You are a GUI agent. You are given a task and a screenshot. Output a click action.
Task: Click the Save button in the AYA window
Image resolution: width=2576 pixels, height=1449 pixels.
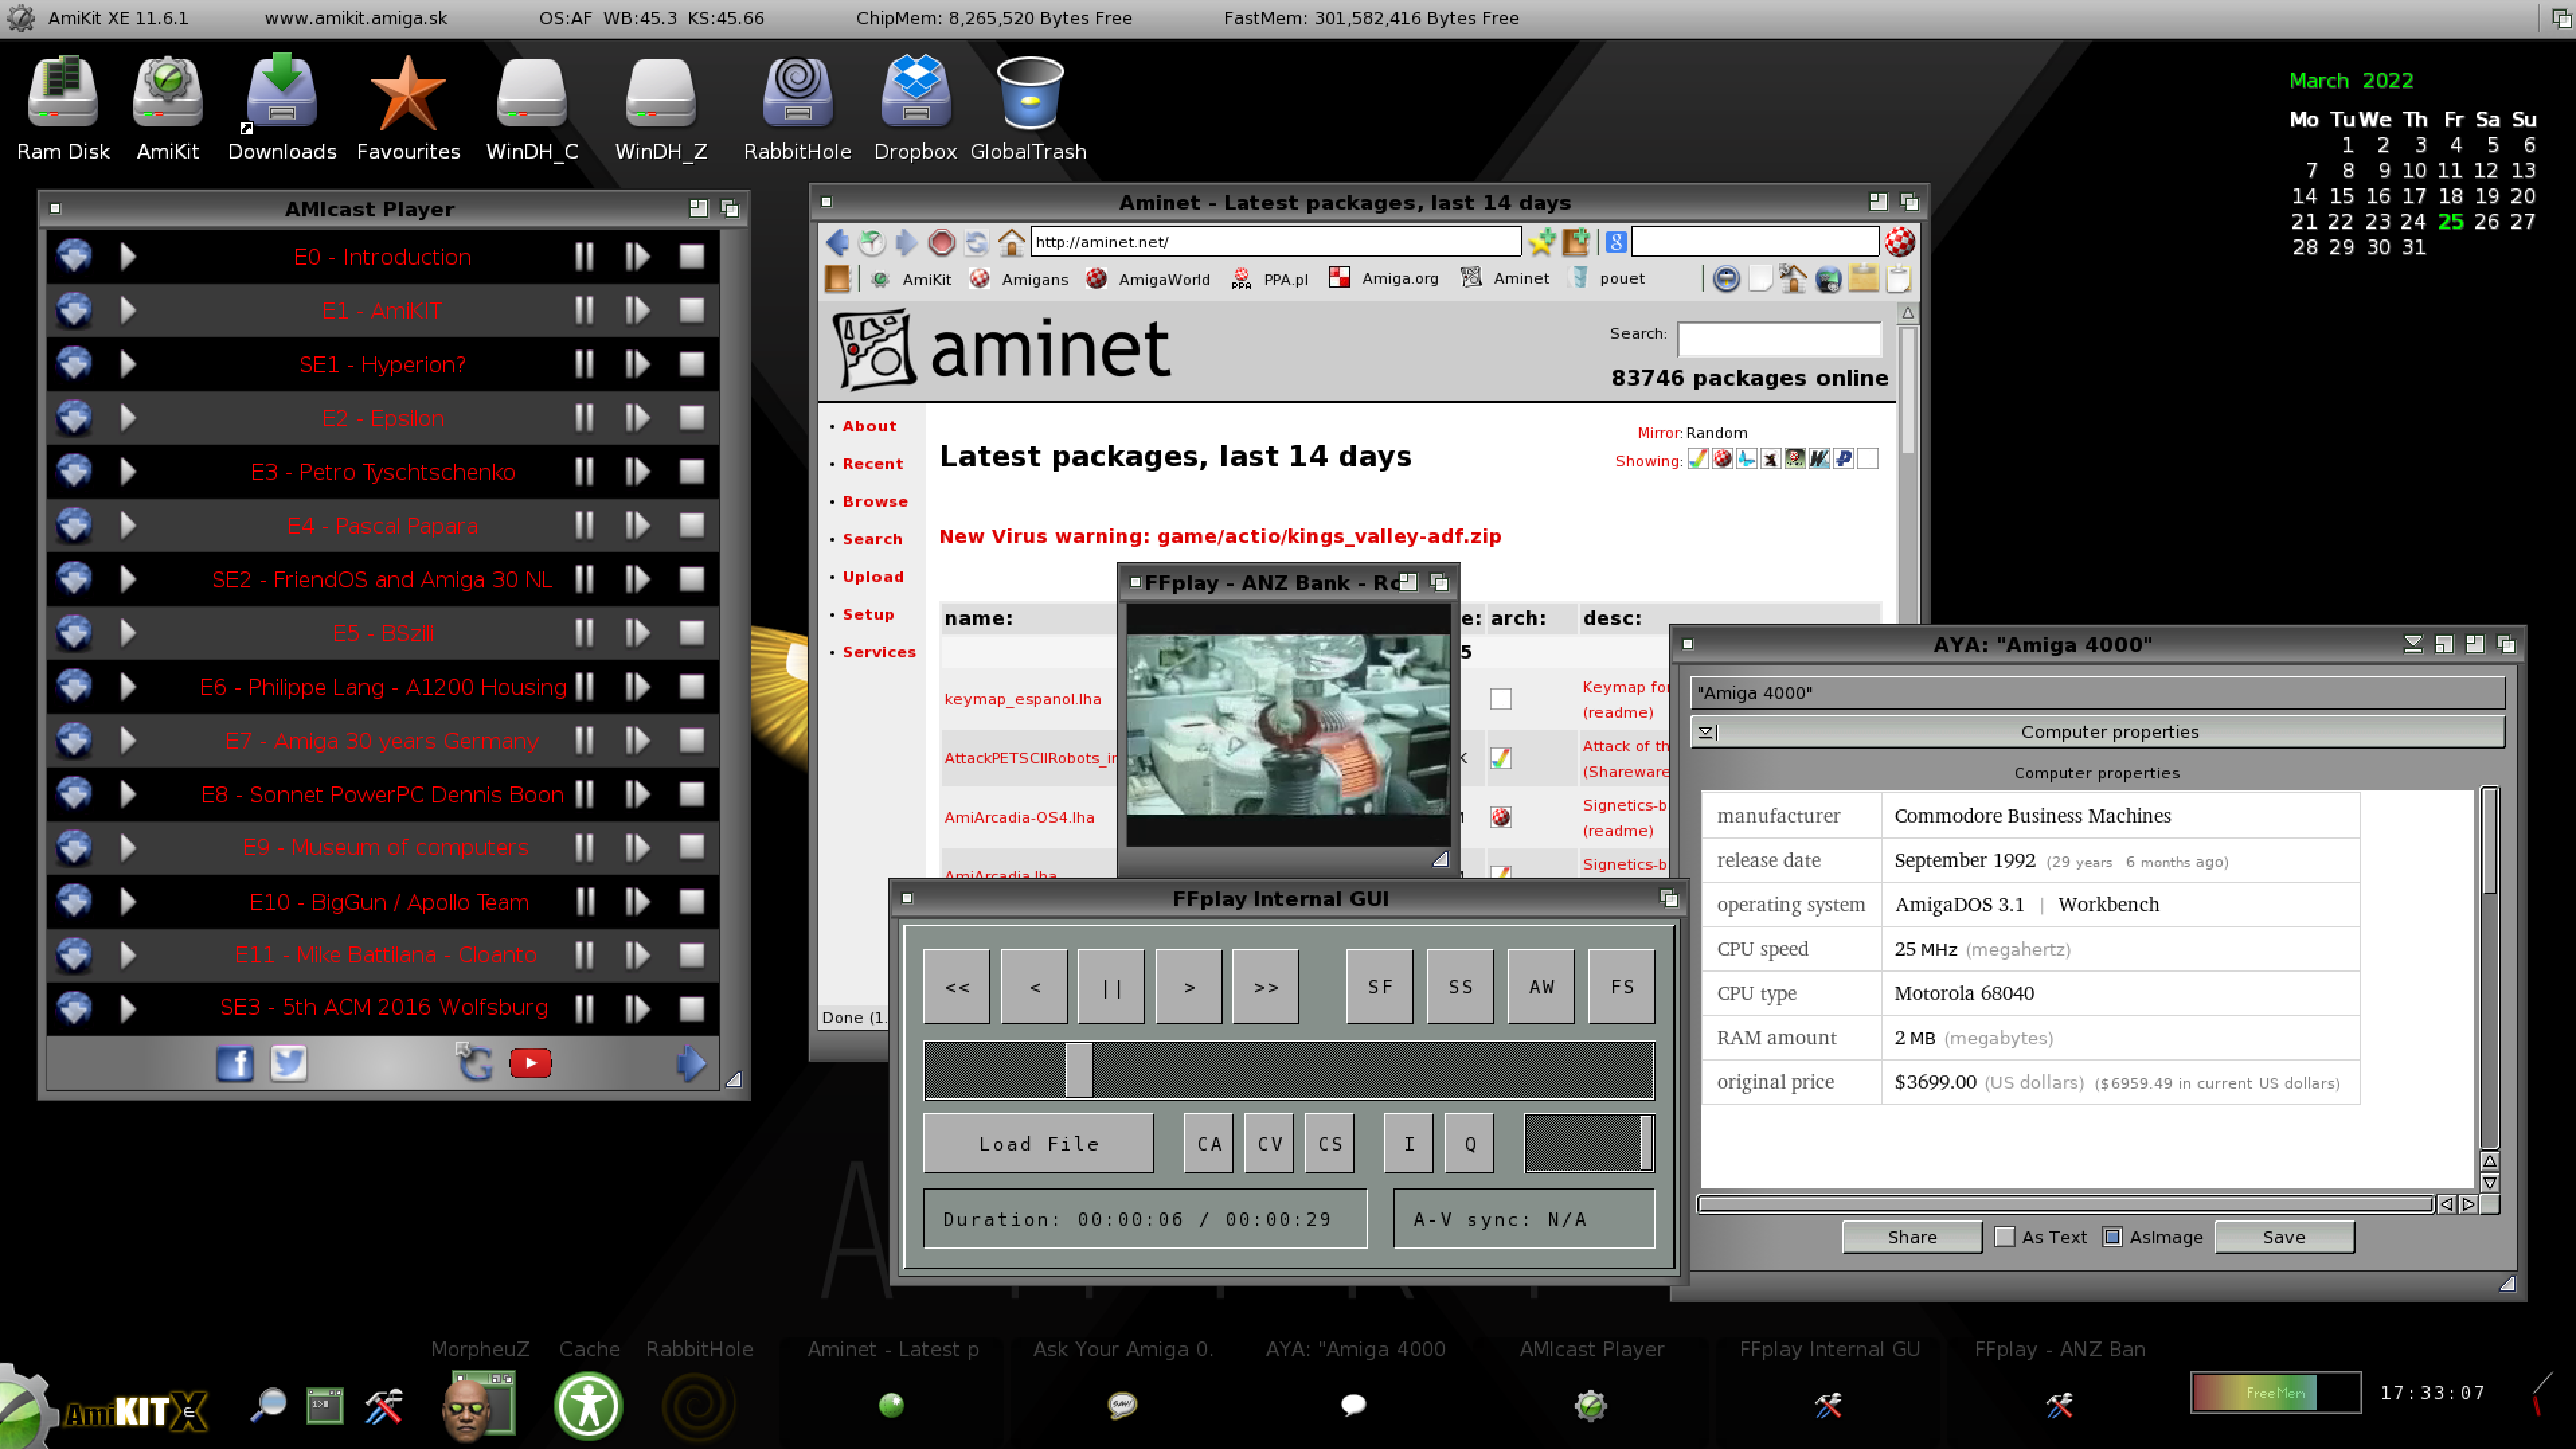(2284, 1237)
